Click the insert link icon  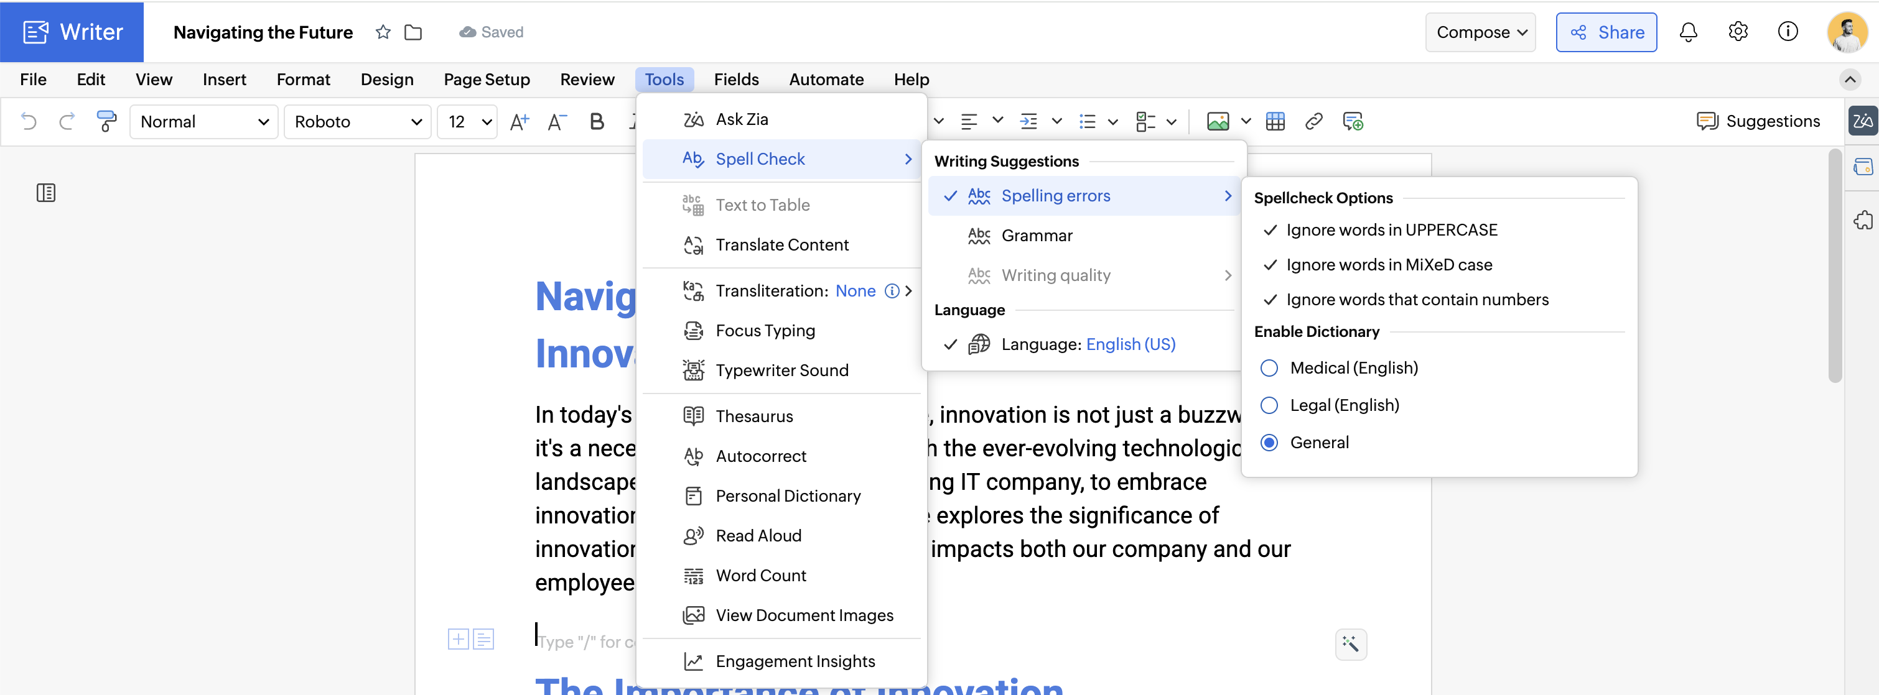(1313, 121)
